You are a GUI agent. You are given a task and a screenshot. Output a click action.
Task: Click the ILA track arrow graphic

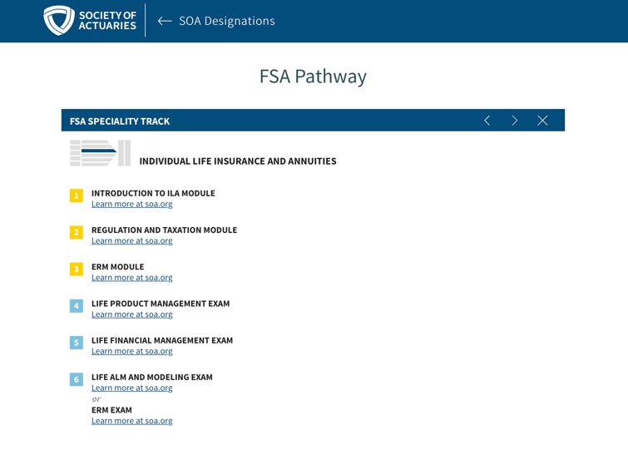coord(100,153)
